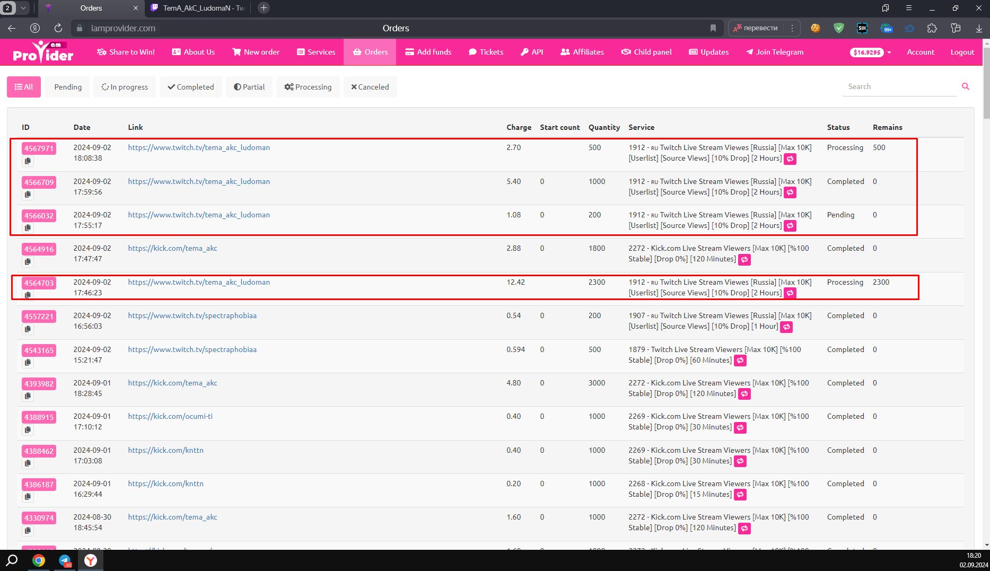Click the magnifier icon beside the Search field
The height and width of the screenshot is (571, 990).
tap(966, 86)
